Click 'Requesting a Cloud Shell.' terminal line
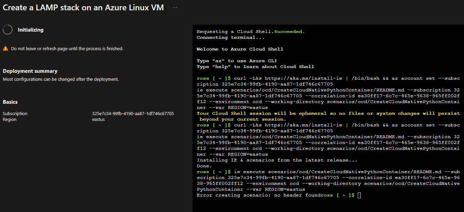 235,32
